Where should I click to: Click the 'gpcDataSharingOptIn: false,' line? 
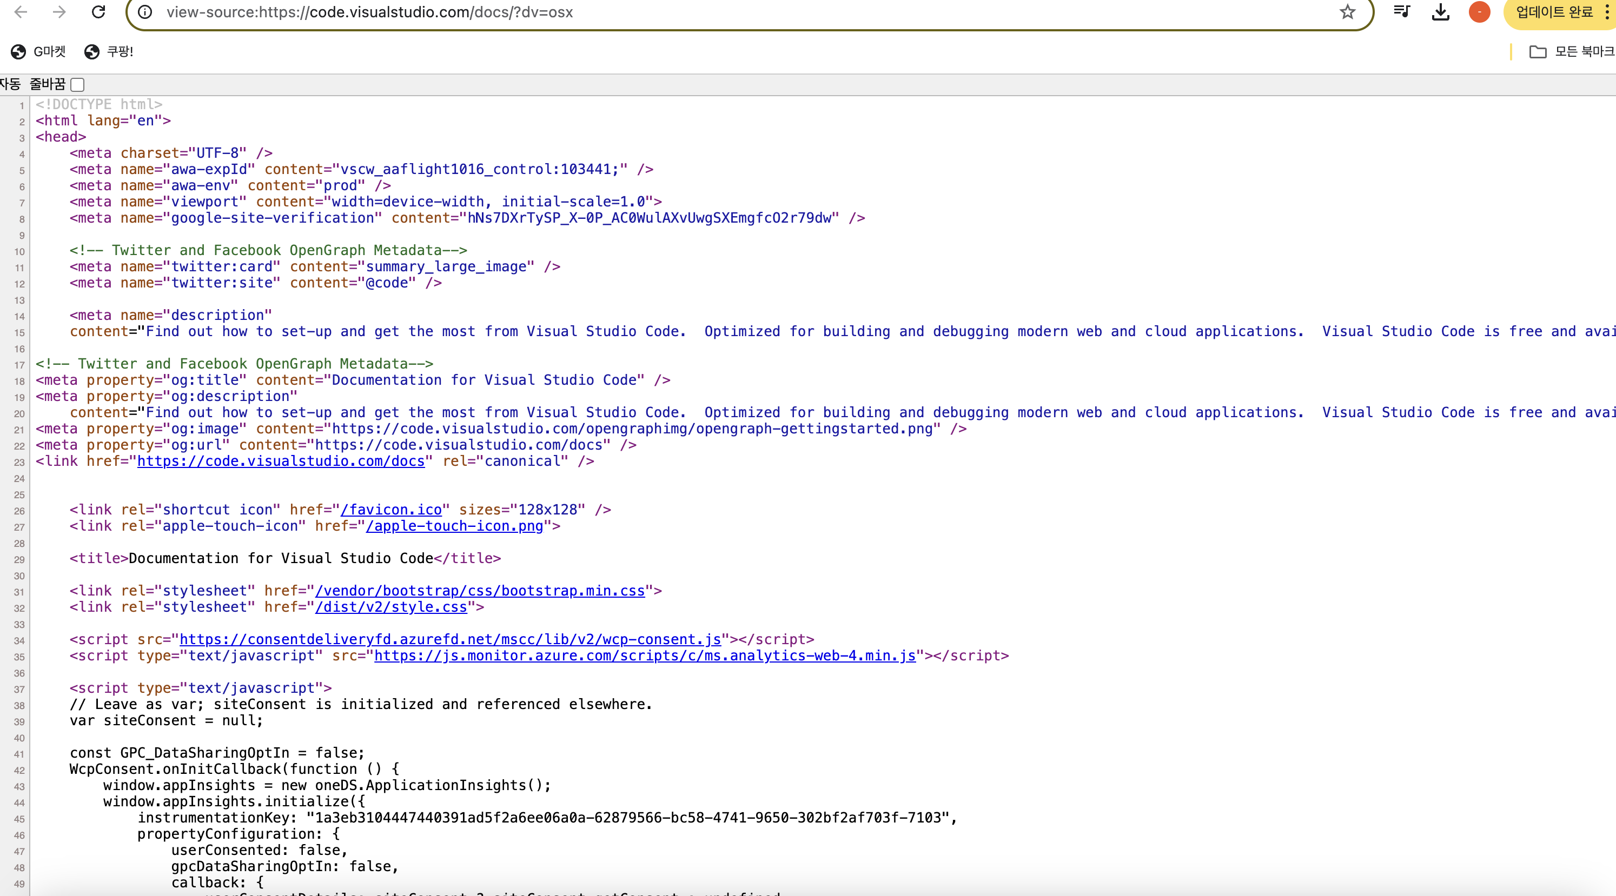(x=285, y=866)
